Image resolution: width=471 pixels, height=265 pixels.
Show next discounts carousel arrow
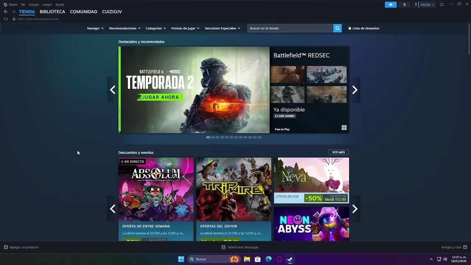click(355, 209)
